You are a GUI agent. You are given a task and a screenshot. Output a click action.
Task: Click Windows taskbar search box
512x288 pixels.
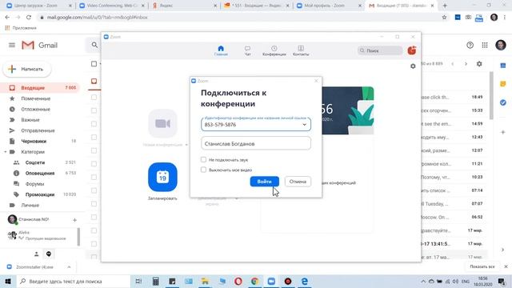[x=74, y=281]
